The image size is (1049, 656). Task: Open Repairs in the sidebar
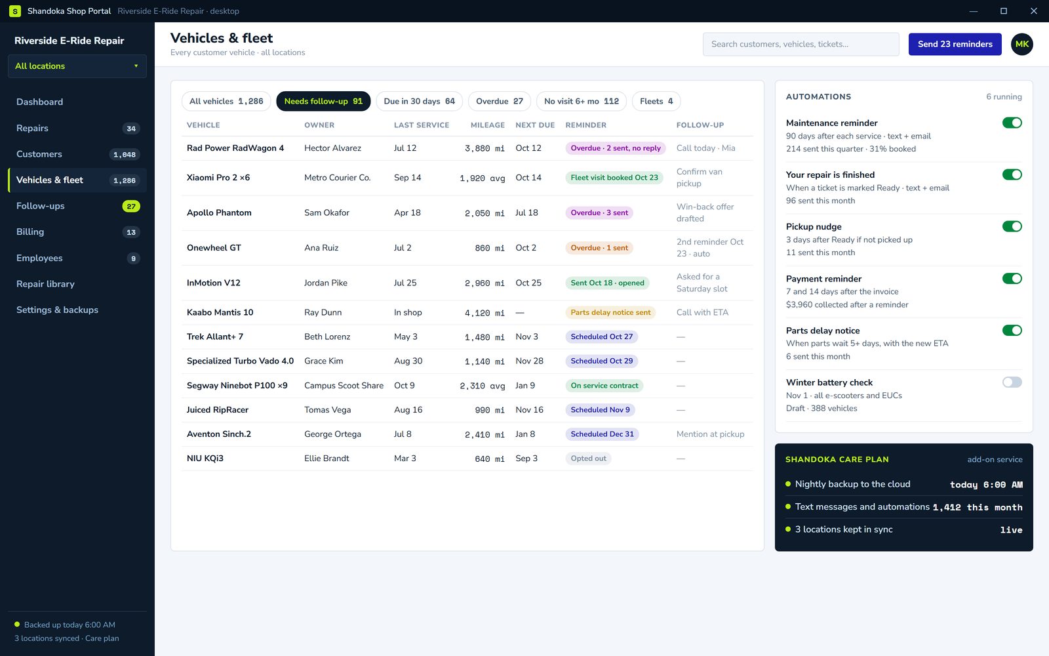pos(77,128)
